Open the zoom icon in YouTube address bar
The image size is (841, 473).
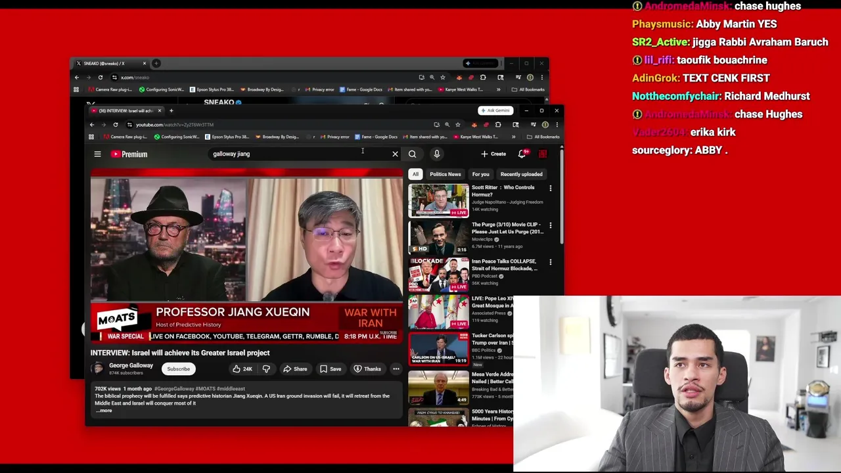click(x=447, y=124)
